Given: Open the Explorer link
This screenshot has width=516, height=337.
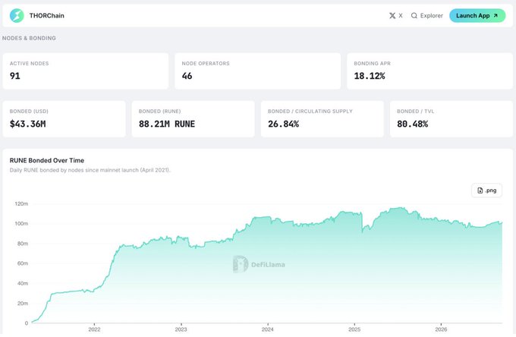Looking at the screenshot, I should (426, 15).
